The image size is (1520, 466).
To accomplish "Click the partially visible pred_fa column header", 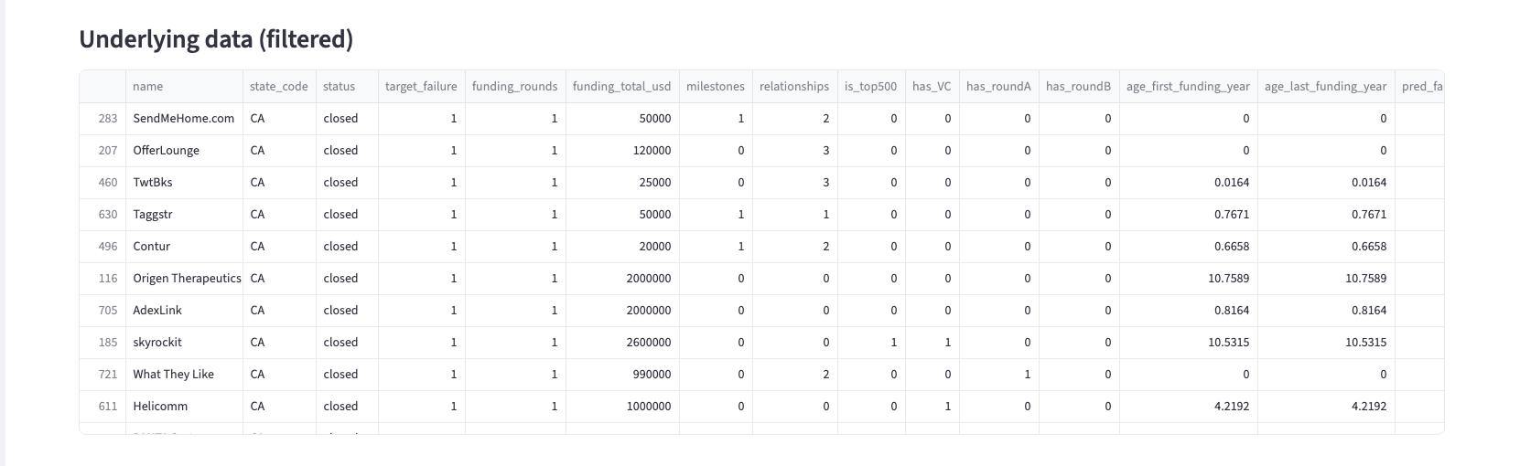I will click(x=1419, y=87).
